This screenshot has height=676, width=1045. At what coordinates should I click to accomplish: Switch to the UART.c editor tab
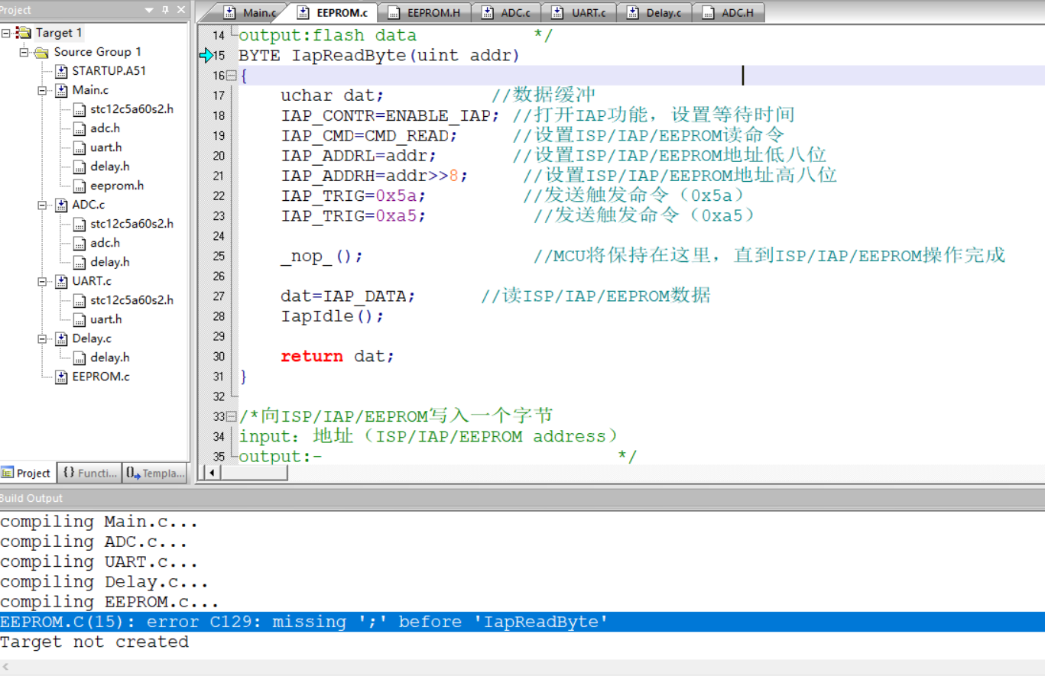580,12
